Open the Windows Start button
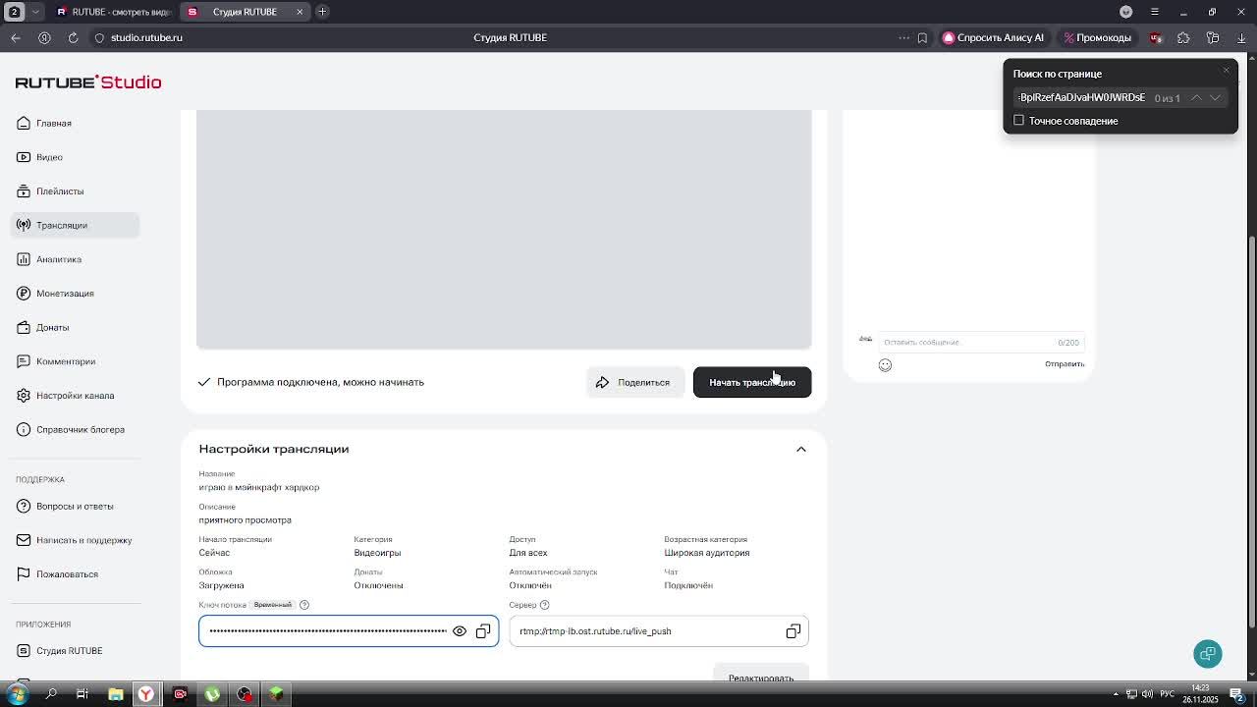The image size is (1257, 707). [x=17, y=694]
